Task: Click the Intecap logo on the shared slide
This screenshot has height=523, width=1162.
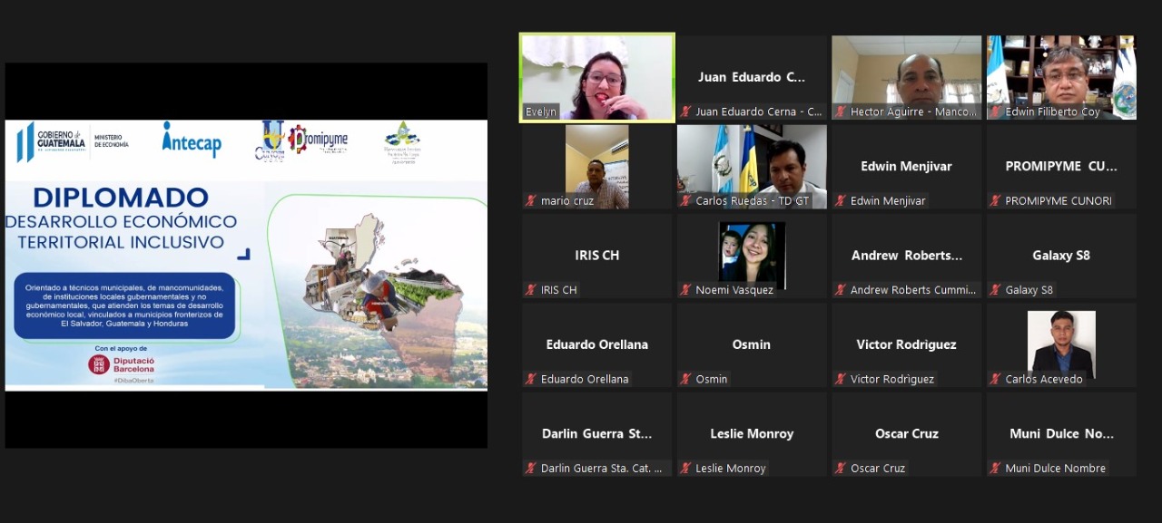Action: (192, 139)
